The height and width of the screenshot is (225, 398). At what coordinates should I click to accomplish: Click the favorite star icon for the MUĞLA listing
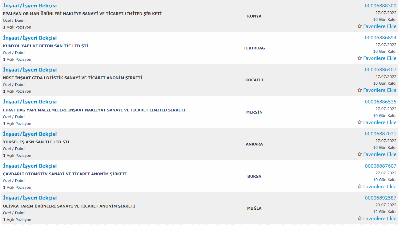[x=360, y=219]
